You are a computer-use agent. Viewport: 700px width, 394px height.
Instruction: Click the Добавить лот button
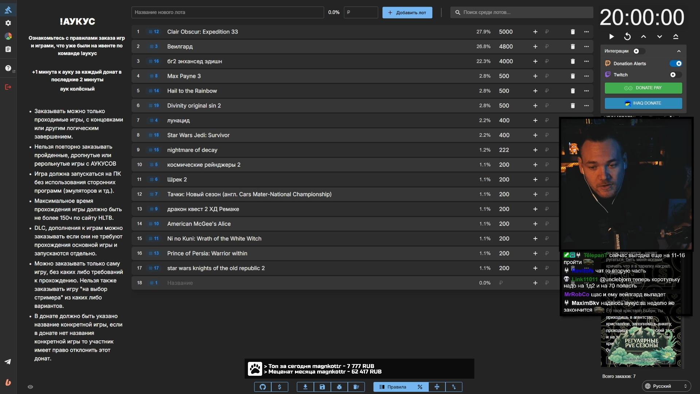(x=407, y=12)
